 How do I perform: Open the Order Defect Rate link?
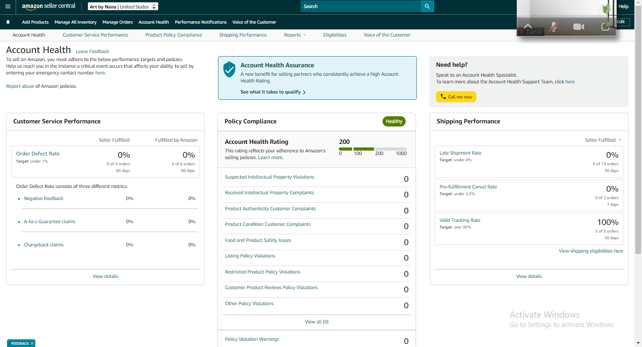pyautogui.click(x=38, y=154)
